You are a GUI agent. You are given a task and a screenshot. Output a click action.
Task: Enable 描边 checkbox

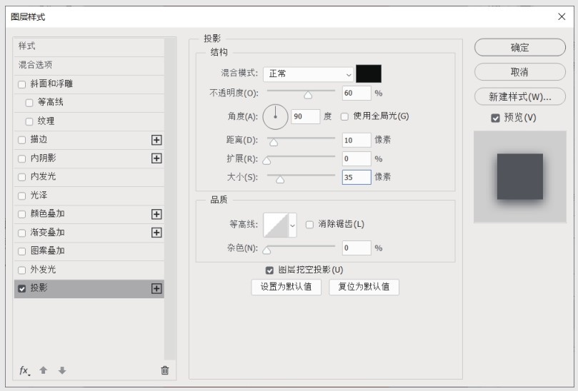coord(21,140)
